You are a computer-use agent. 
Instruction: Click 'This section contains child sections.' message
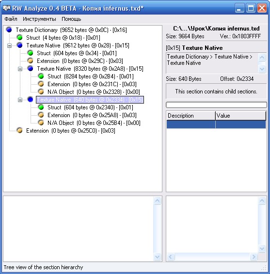(216, 91)
